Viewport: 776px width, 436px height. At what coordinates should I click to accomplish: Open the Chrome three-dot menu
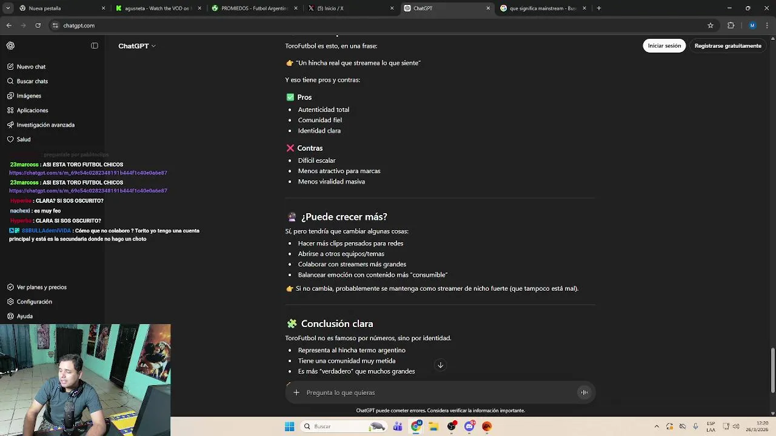click(x=768, y=25)
